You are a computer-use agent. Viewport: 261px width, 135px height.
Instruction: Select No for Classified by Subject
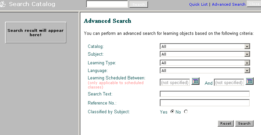pyautogui.click(x=186, y=112)
